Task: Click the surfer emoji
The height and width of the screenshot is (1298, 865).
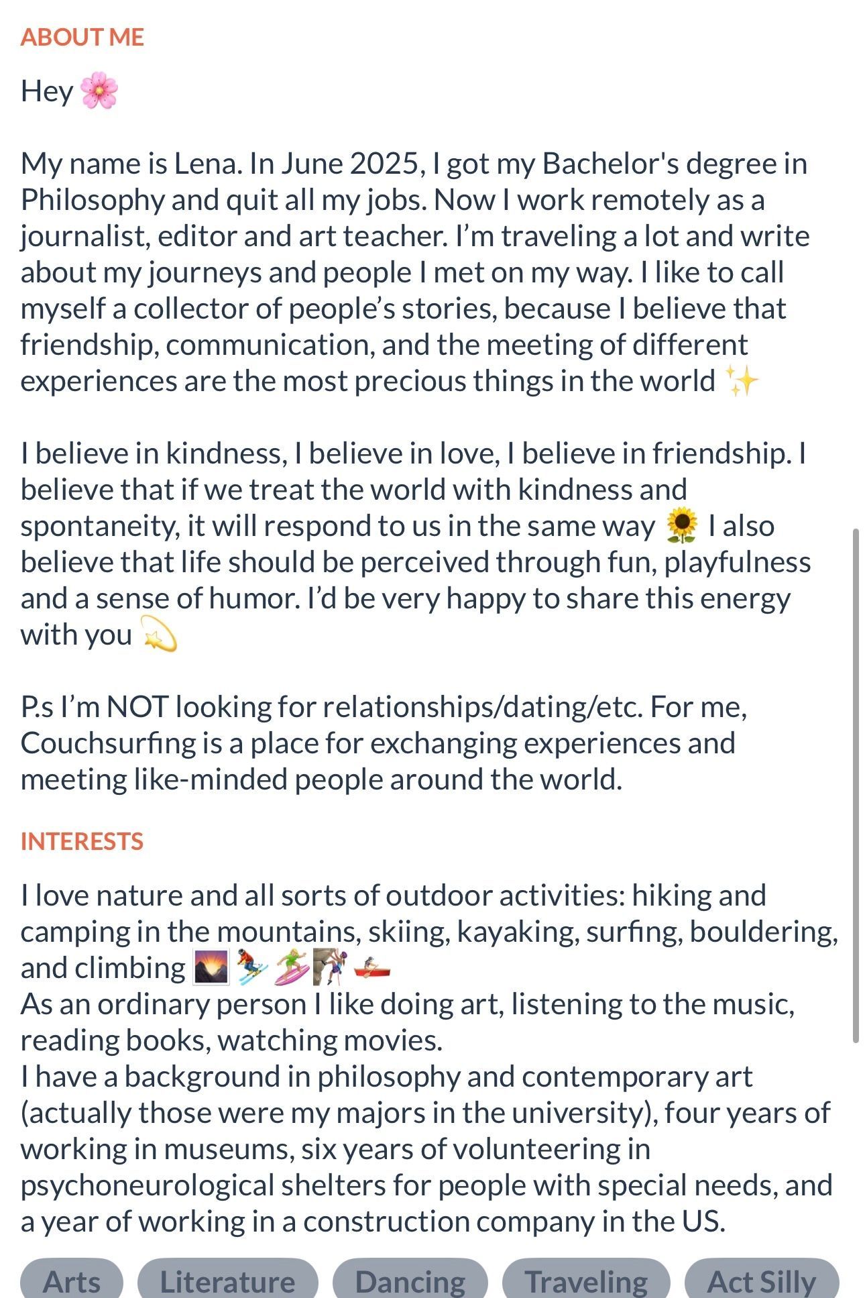Action: 292,968
